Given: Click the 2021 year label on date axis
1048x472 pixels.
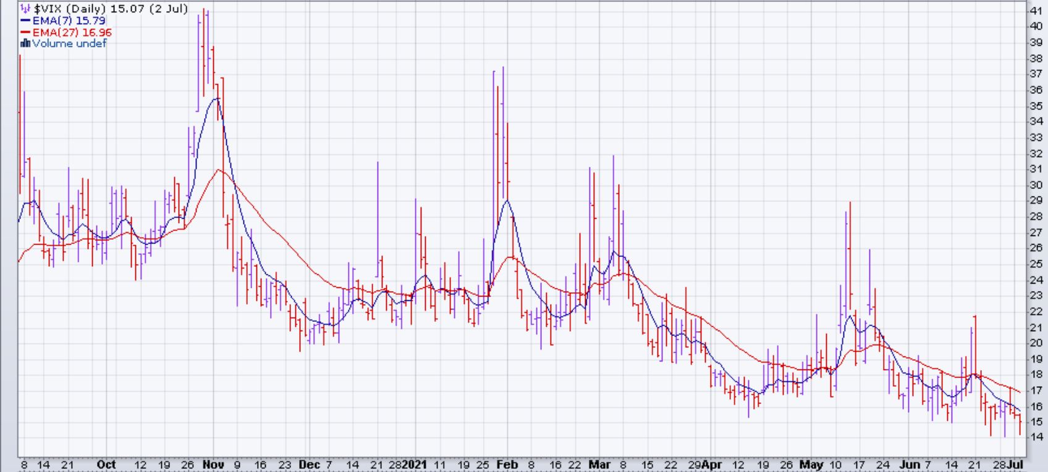Looking at the screenshot, I should pyautogui.click(x=415, y=465).
